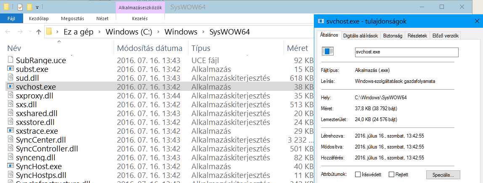
Task: Click file name SyncController.dll
Action: point(47,149)
